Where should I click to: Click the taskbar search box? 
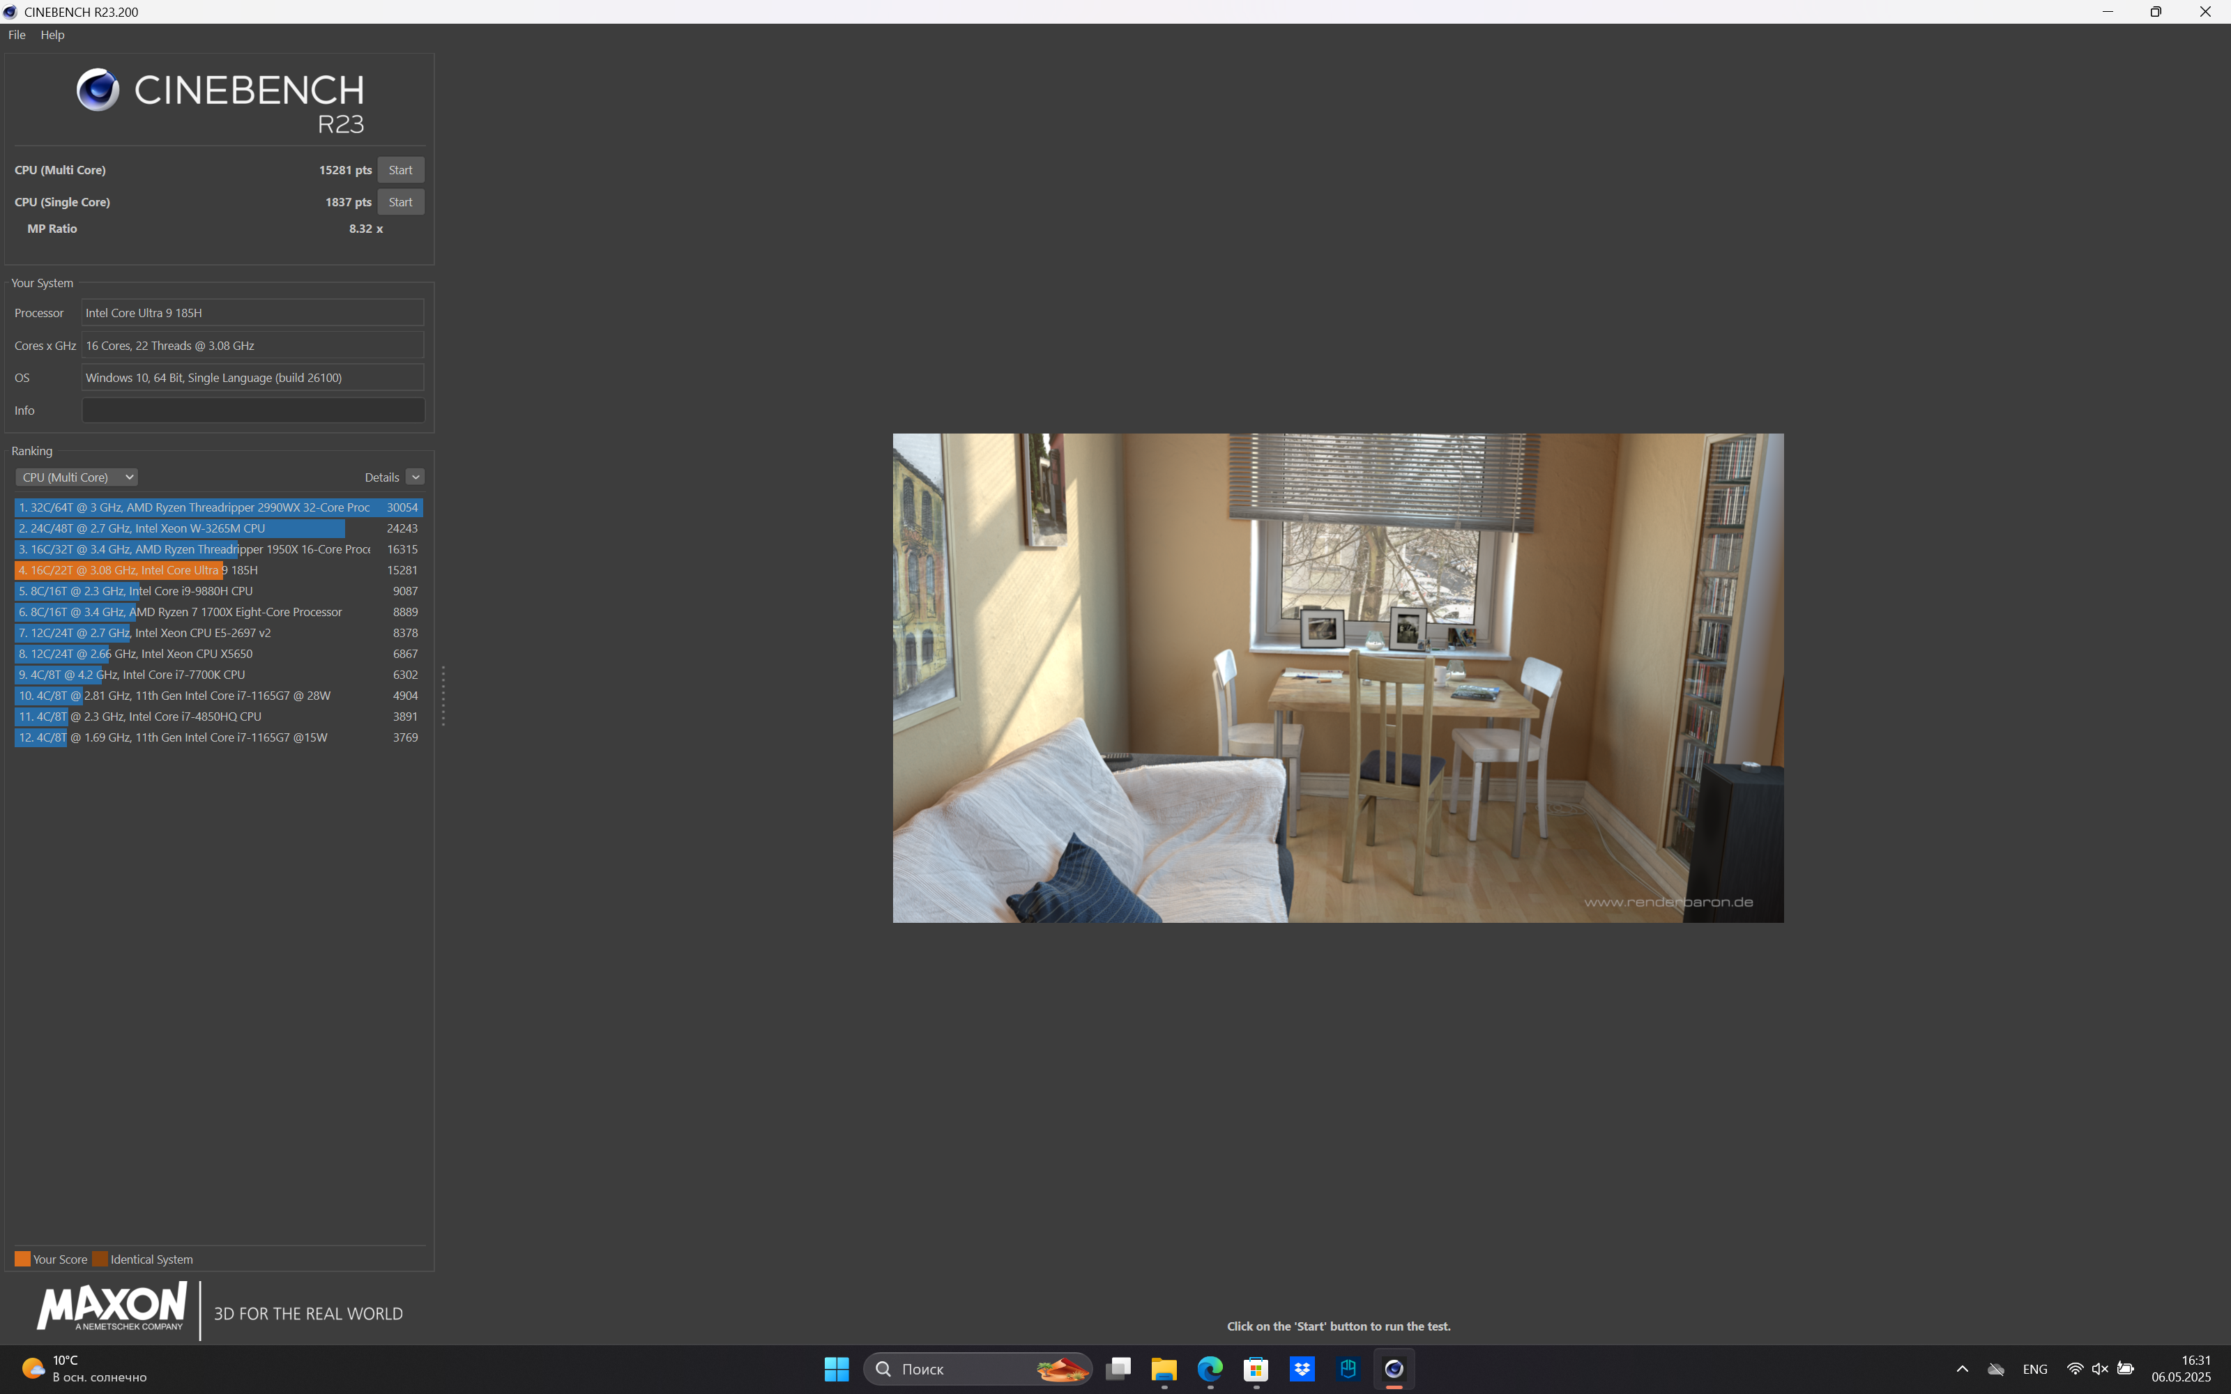coord(977,1369)
